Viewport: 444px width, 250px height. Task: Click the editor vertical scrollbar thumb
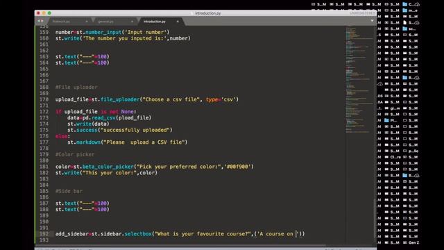click(375, 218)
